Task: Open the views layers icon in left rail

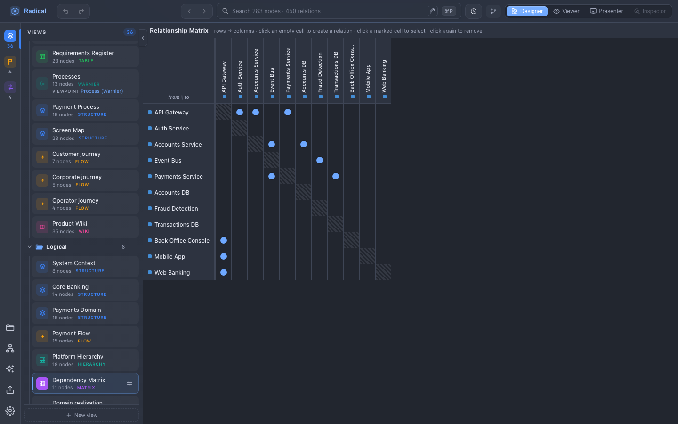Action: click(x=10, y=36)
